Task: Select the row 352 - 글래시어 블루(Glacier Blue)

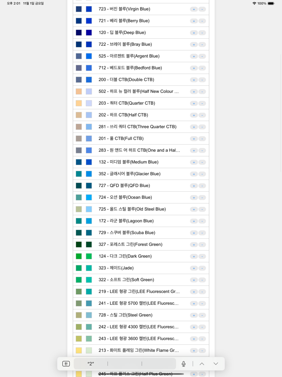Action: [141, 174]
